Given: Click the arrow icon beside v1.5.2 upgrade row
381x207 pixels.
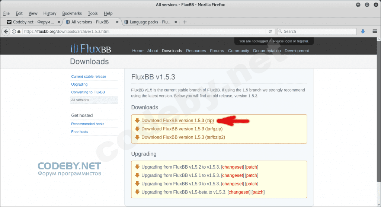Looking at the screenshot, I should click(x=137, y=167).
